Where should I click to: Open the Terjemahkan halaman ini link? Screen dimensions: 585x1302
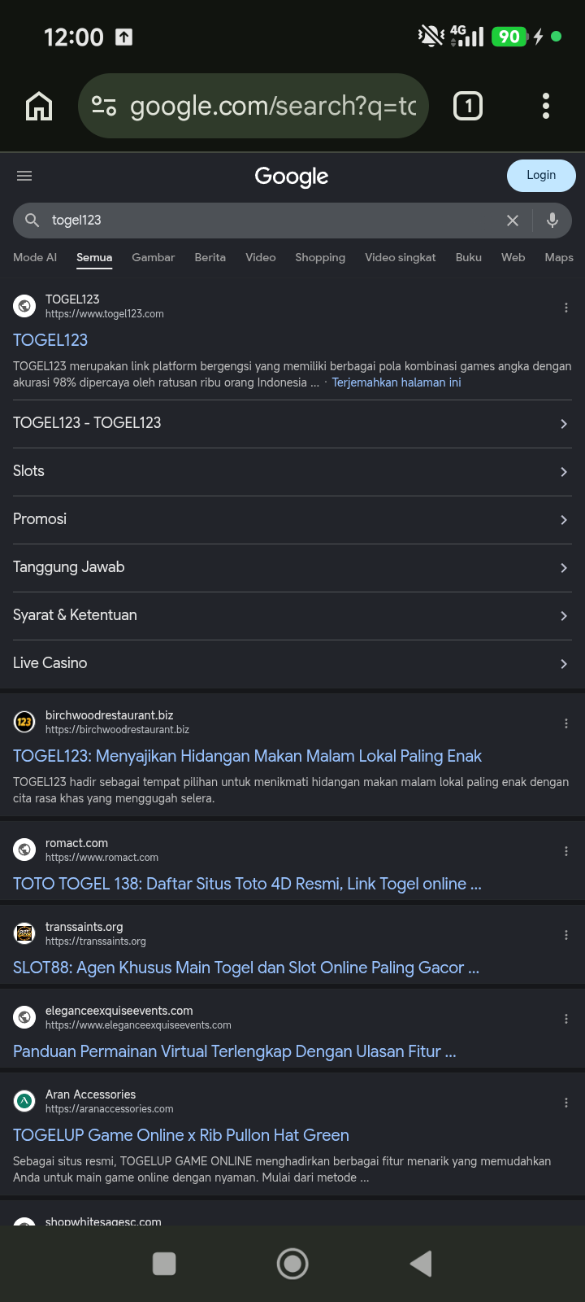point(396,382)
